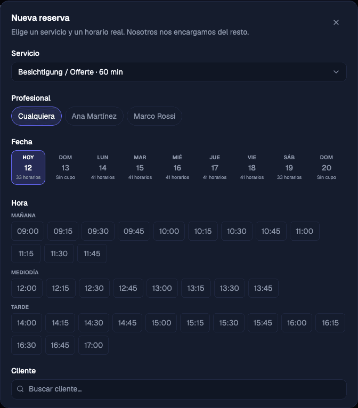
Task: Pick the 11:00 time slot
Action: click(x=304, y=231)
